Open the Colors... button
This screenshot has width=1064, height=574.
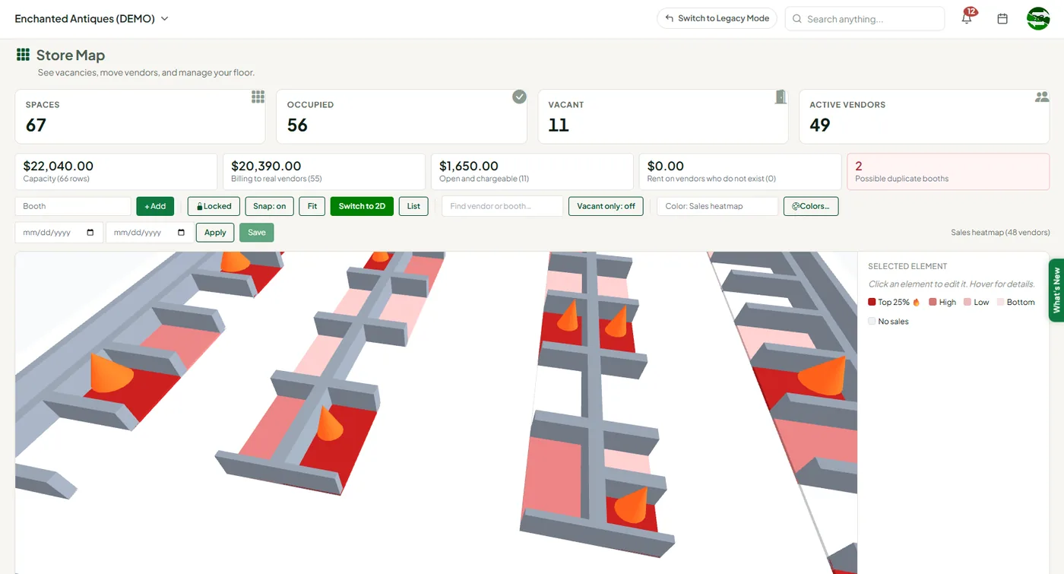click(x=811, y=206)
